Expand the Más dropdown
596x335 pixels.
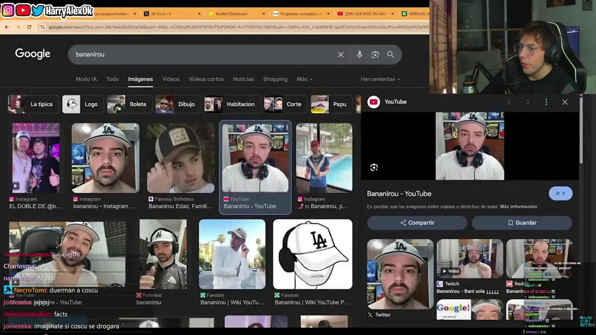pyautogui.click(x=305, y=79)
